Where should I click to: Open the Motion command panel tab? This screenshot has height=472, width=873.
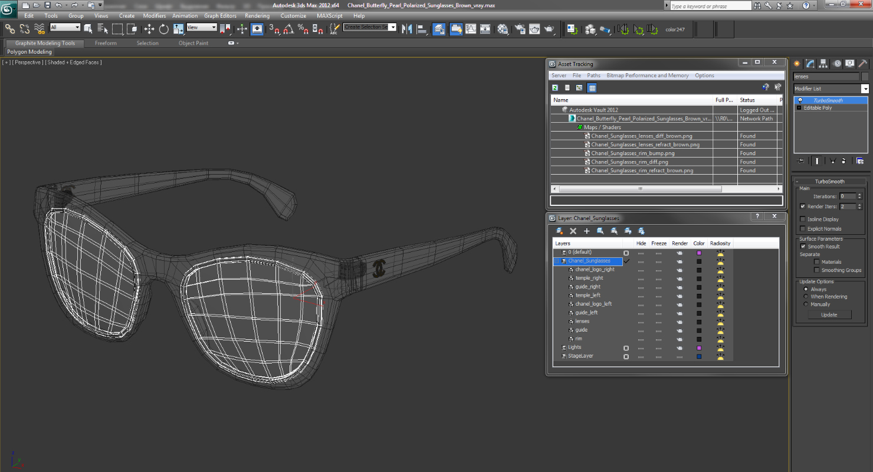point(836,64)
